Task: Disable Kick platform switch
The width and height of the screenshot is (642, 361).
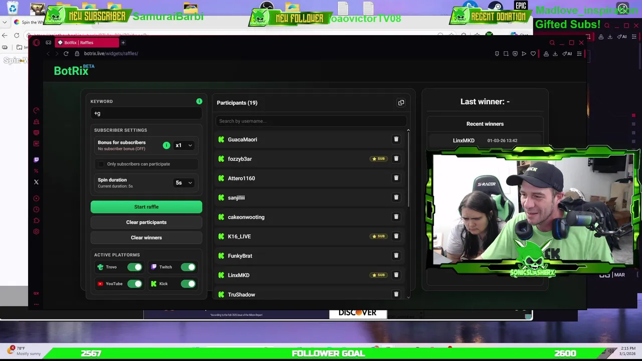Action: click(188, 284)
